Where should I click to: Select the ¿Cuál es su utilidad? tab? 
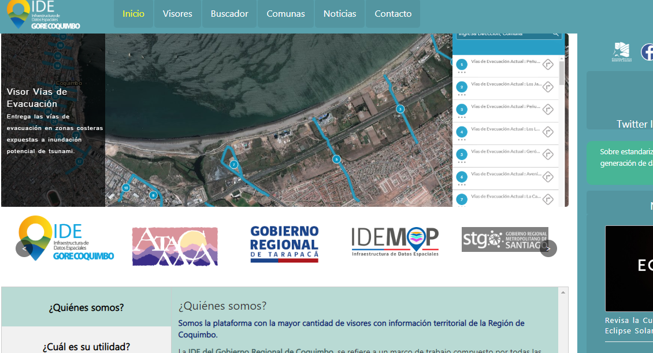point(86,346)
